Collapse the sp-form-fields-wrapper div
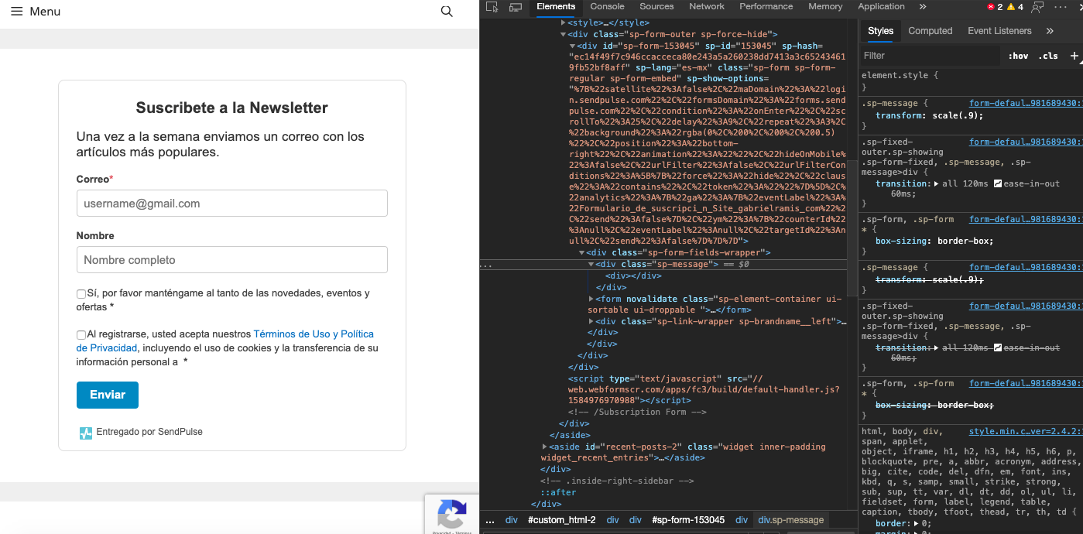Screen dimensions: 1083x534 point(581,252)
